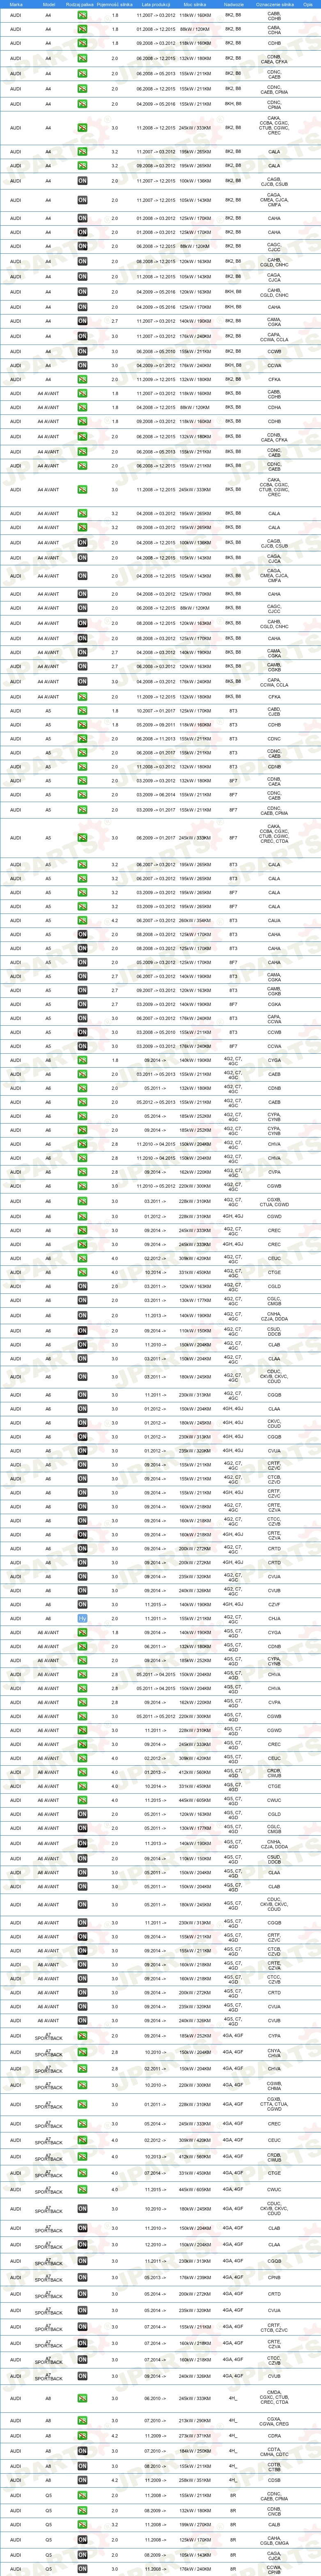Click the Moc silnika column header

point(195,4)
